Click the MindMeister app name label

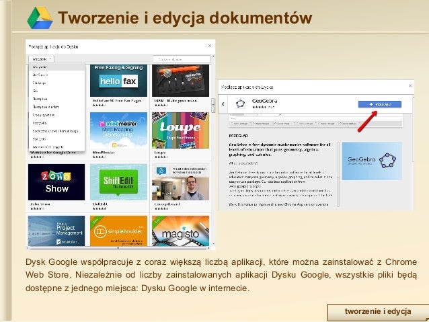[x=104, y=153]
